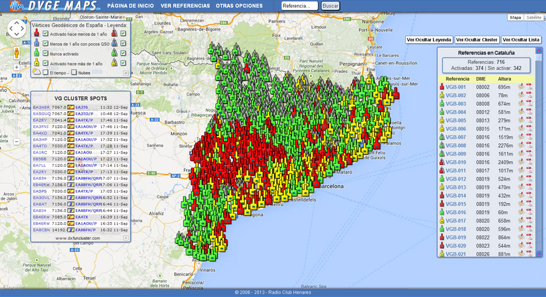Image resolution: width=546 pixels, height=297 pixels.
Task: Click the blue marker icon in legend
Action: coord(37,43)
